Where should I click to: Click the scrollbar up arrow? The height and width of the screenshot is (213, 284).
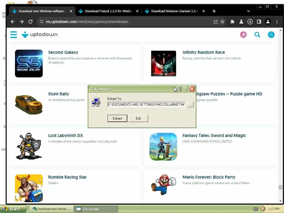[x=280, y=30]
